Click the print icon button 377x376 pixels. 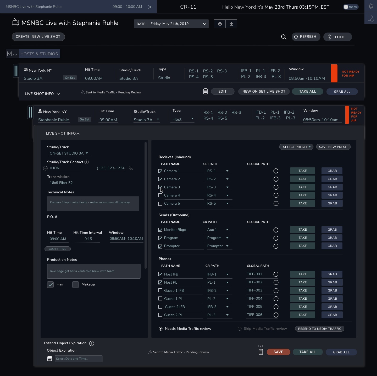coord(220,24)
